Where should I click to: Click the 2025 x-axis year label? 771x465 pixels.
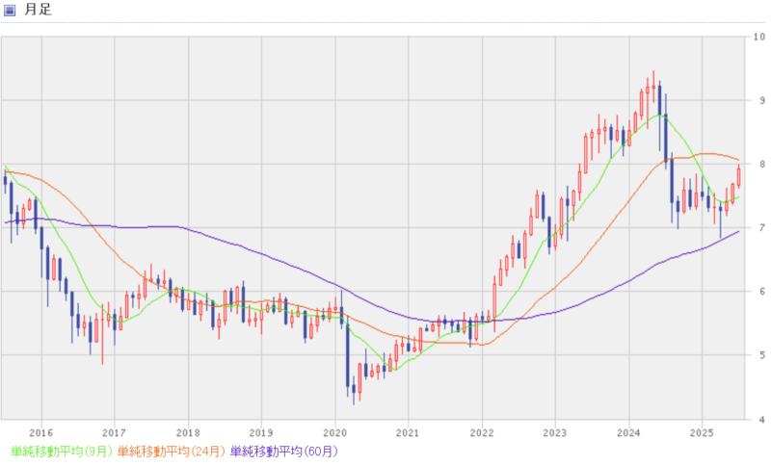tap(702, 433)
